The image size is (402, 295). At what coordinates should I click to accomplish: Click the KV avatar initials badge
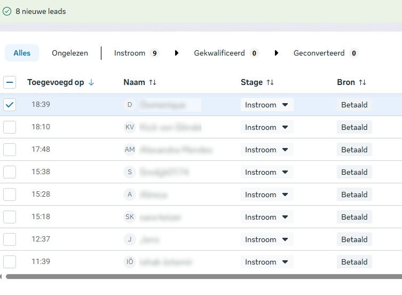click(x=130, y=127)
